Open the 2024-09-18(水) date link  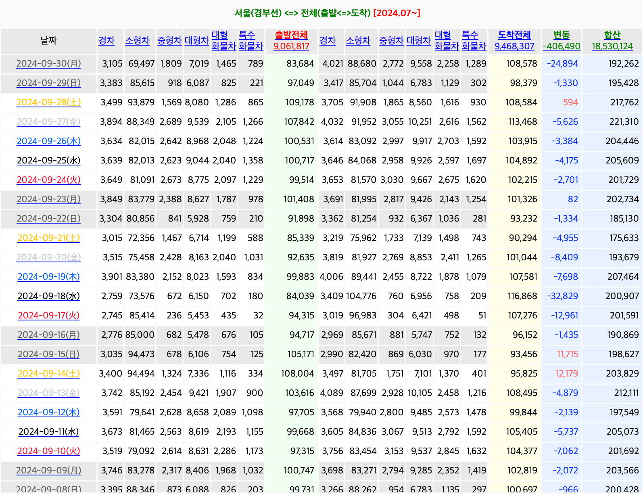click(x=48, y=296)
